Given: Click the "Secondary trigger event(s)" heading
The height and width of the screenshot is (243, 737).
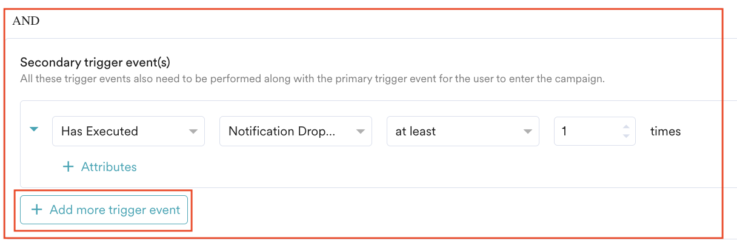Looking at the screenshot, I should 95,62.
